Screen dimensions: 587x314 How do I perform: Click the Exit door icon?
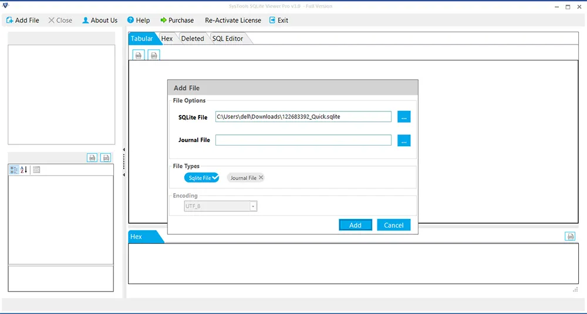272,20
